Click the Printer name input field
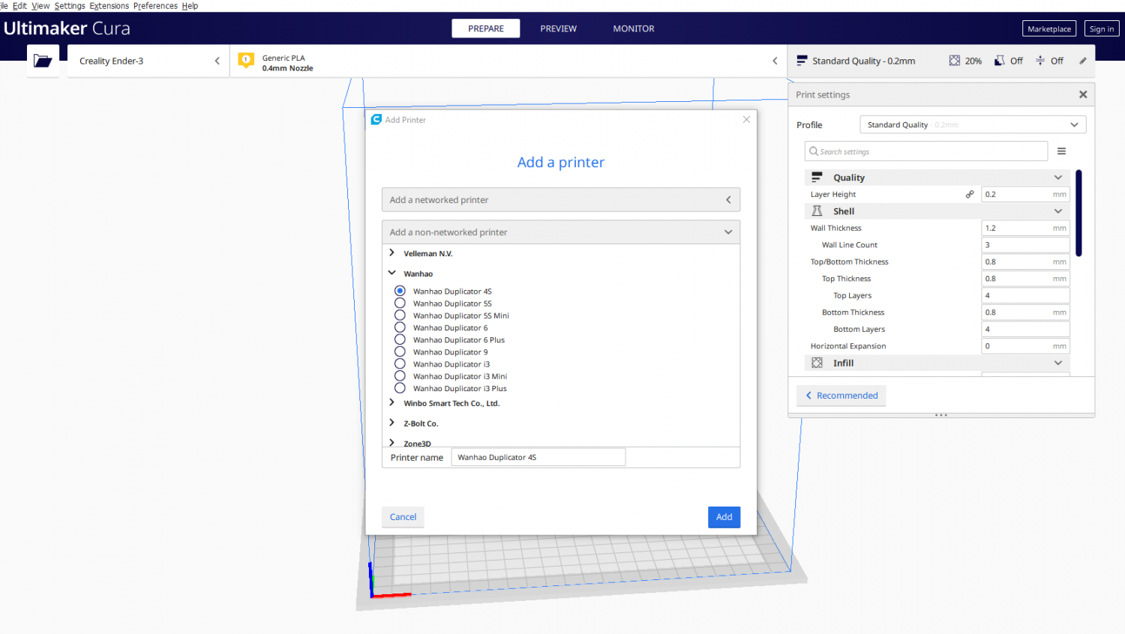The image size is (1125, 634). 538,457
